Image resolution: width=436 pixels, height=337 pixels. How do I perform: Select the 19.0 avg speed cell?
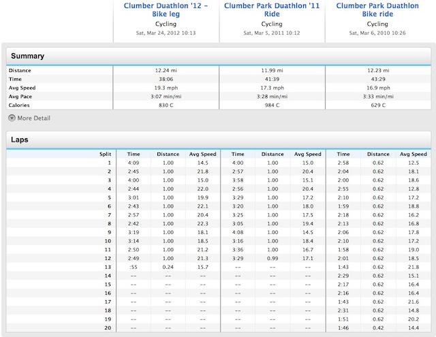coord(414,250)
